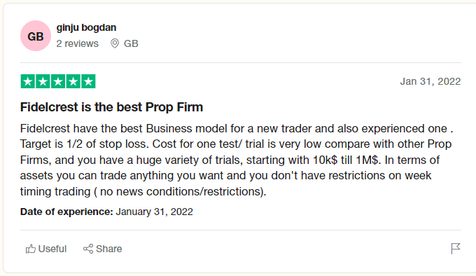Screen dimensions: 476x276
Task: Click the Share text button
Action: (x=109, y=249)
